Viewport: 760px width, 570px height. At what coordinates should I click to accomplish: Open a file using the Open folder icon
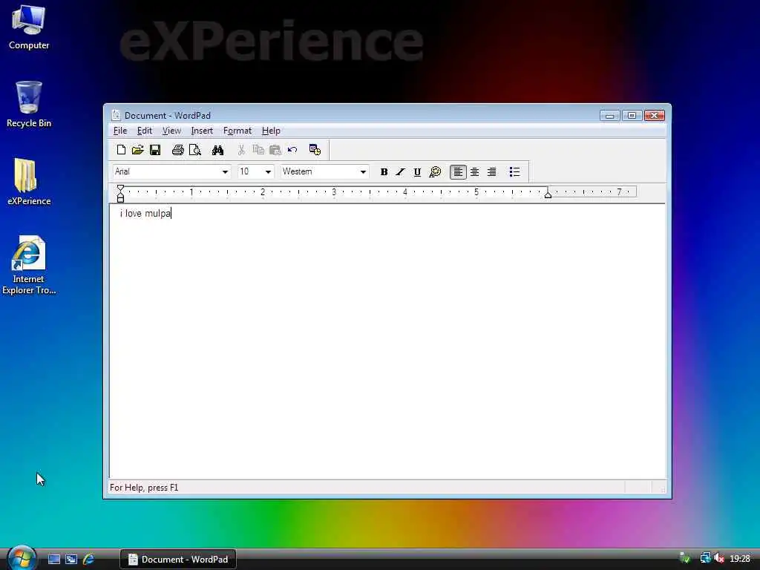coord(137,150)
